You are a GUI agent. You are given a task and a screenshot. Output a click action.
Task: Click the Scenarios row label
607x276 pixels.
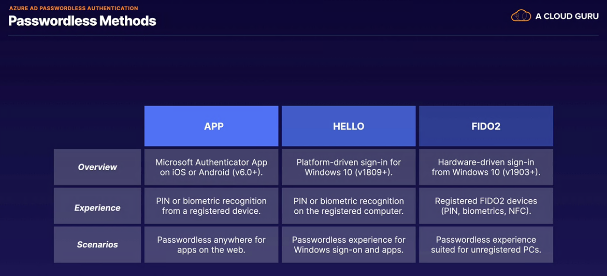tap(97, 245)
